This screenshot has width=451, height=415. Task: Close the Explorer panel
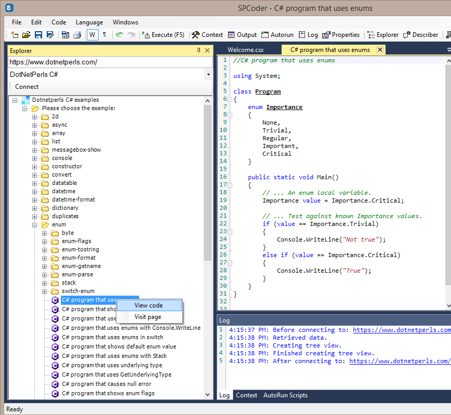(207, 50)
